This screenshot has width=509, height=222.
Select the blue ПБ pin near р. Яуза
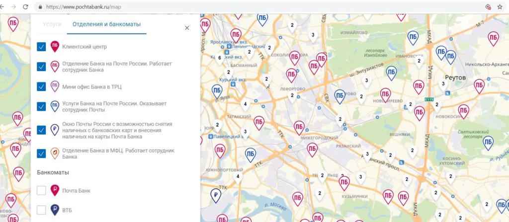click(x=217, y=92)
